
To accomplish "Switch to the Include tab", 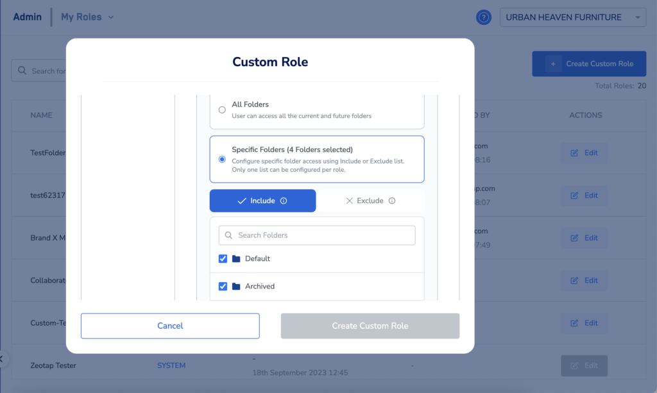I will pos(262,201).
